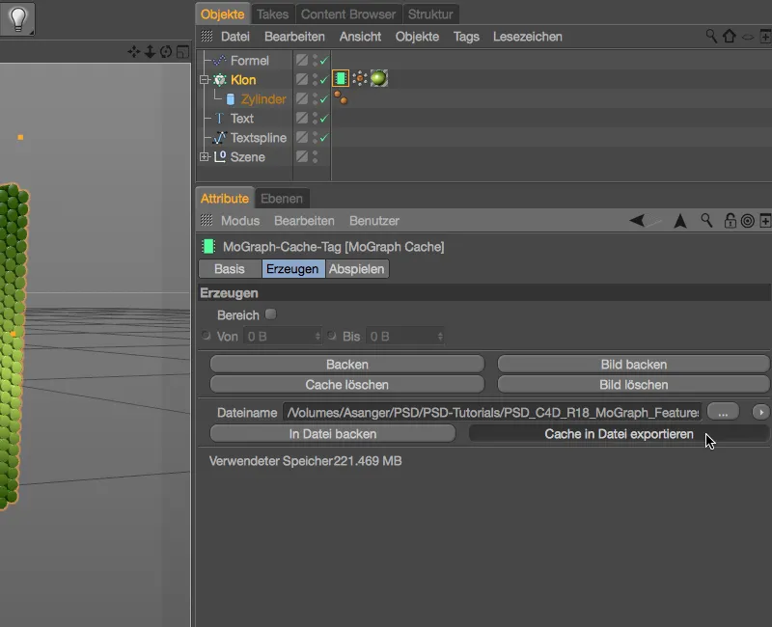Toggle the Textspline enable checkmark
Image resolution: width=772 pixels, height=627 pixels.
coord(324,138)
